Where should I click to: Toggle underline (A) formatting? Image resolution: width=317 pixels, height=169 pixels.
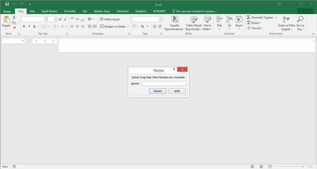click(x=34, y=26)
